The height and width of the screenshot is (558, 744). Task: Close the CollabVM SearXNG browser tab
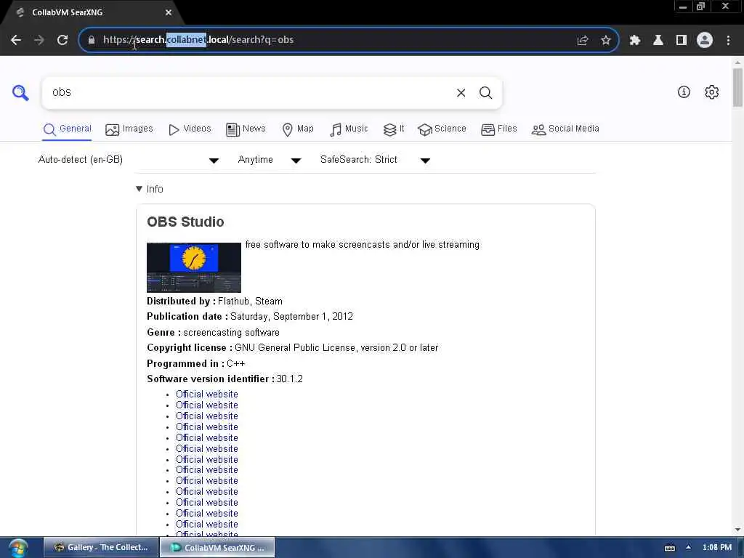tap(169, 12)
